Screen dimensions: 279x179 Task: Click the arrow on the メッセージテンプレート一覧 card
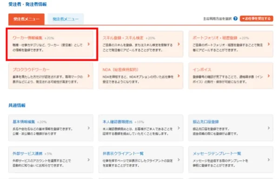click(x=269, y=160)
